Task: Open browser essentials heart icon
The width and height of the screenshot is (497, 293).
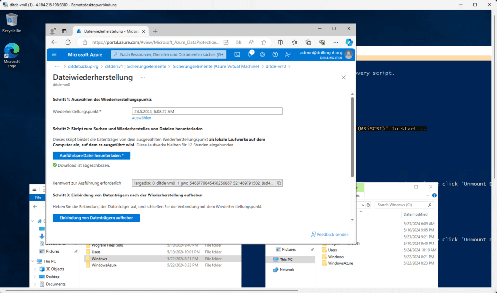Action: (322, 42)
